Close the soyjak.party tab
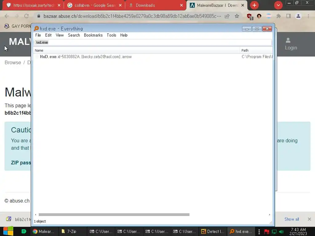 (x=59, y=6)
